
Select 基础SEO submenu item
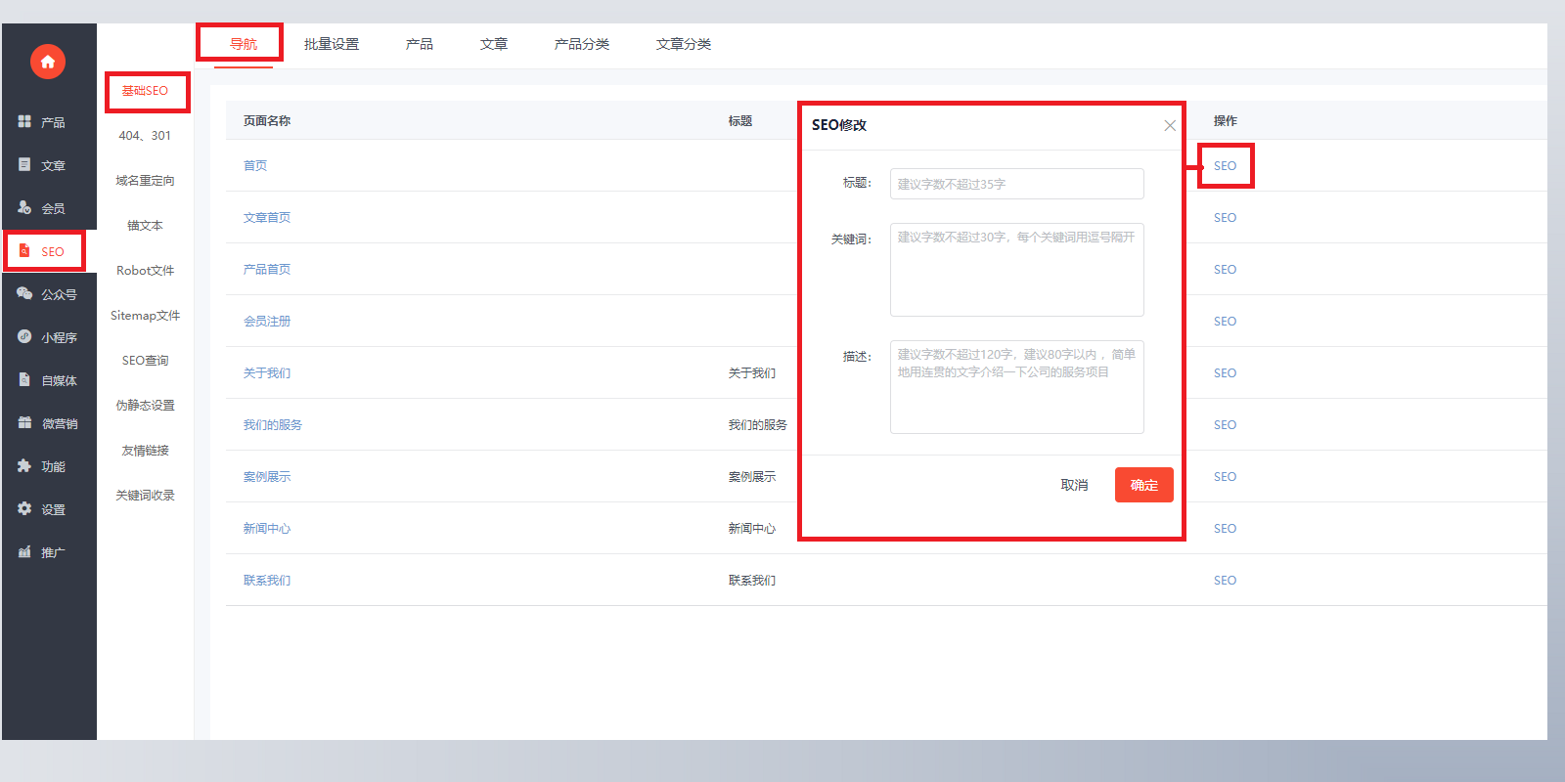pyautogui.click(x=145, y=91)
